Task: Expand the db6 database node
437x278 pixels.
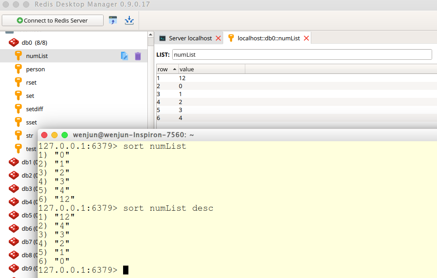Action: coord(14,228)
